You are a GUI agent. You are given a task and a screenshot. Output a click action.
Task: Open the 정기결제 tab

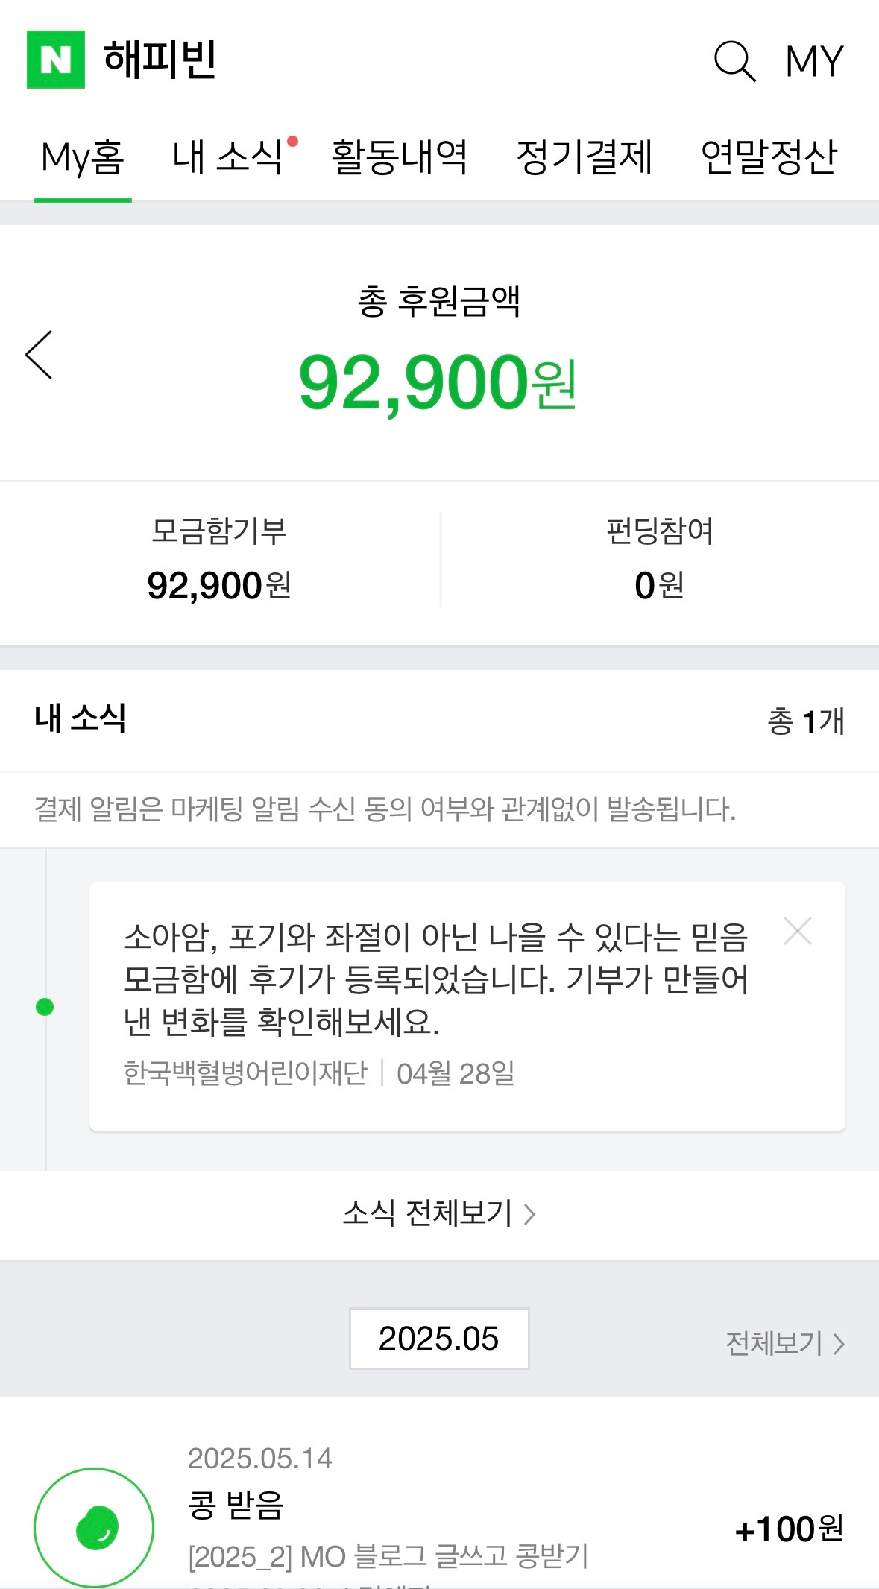pyautogui.click(x=585, y=157)
